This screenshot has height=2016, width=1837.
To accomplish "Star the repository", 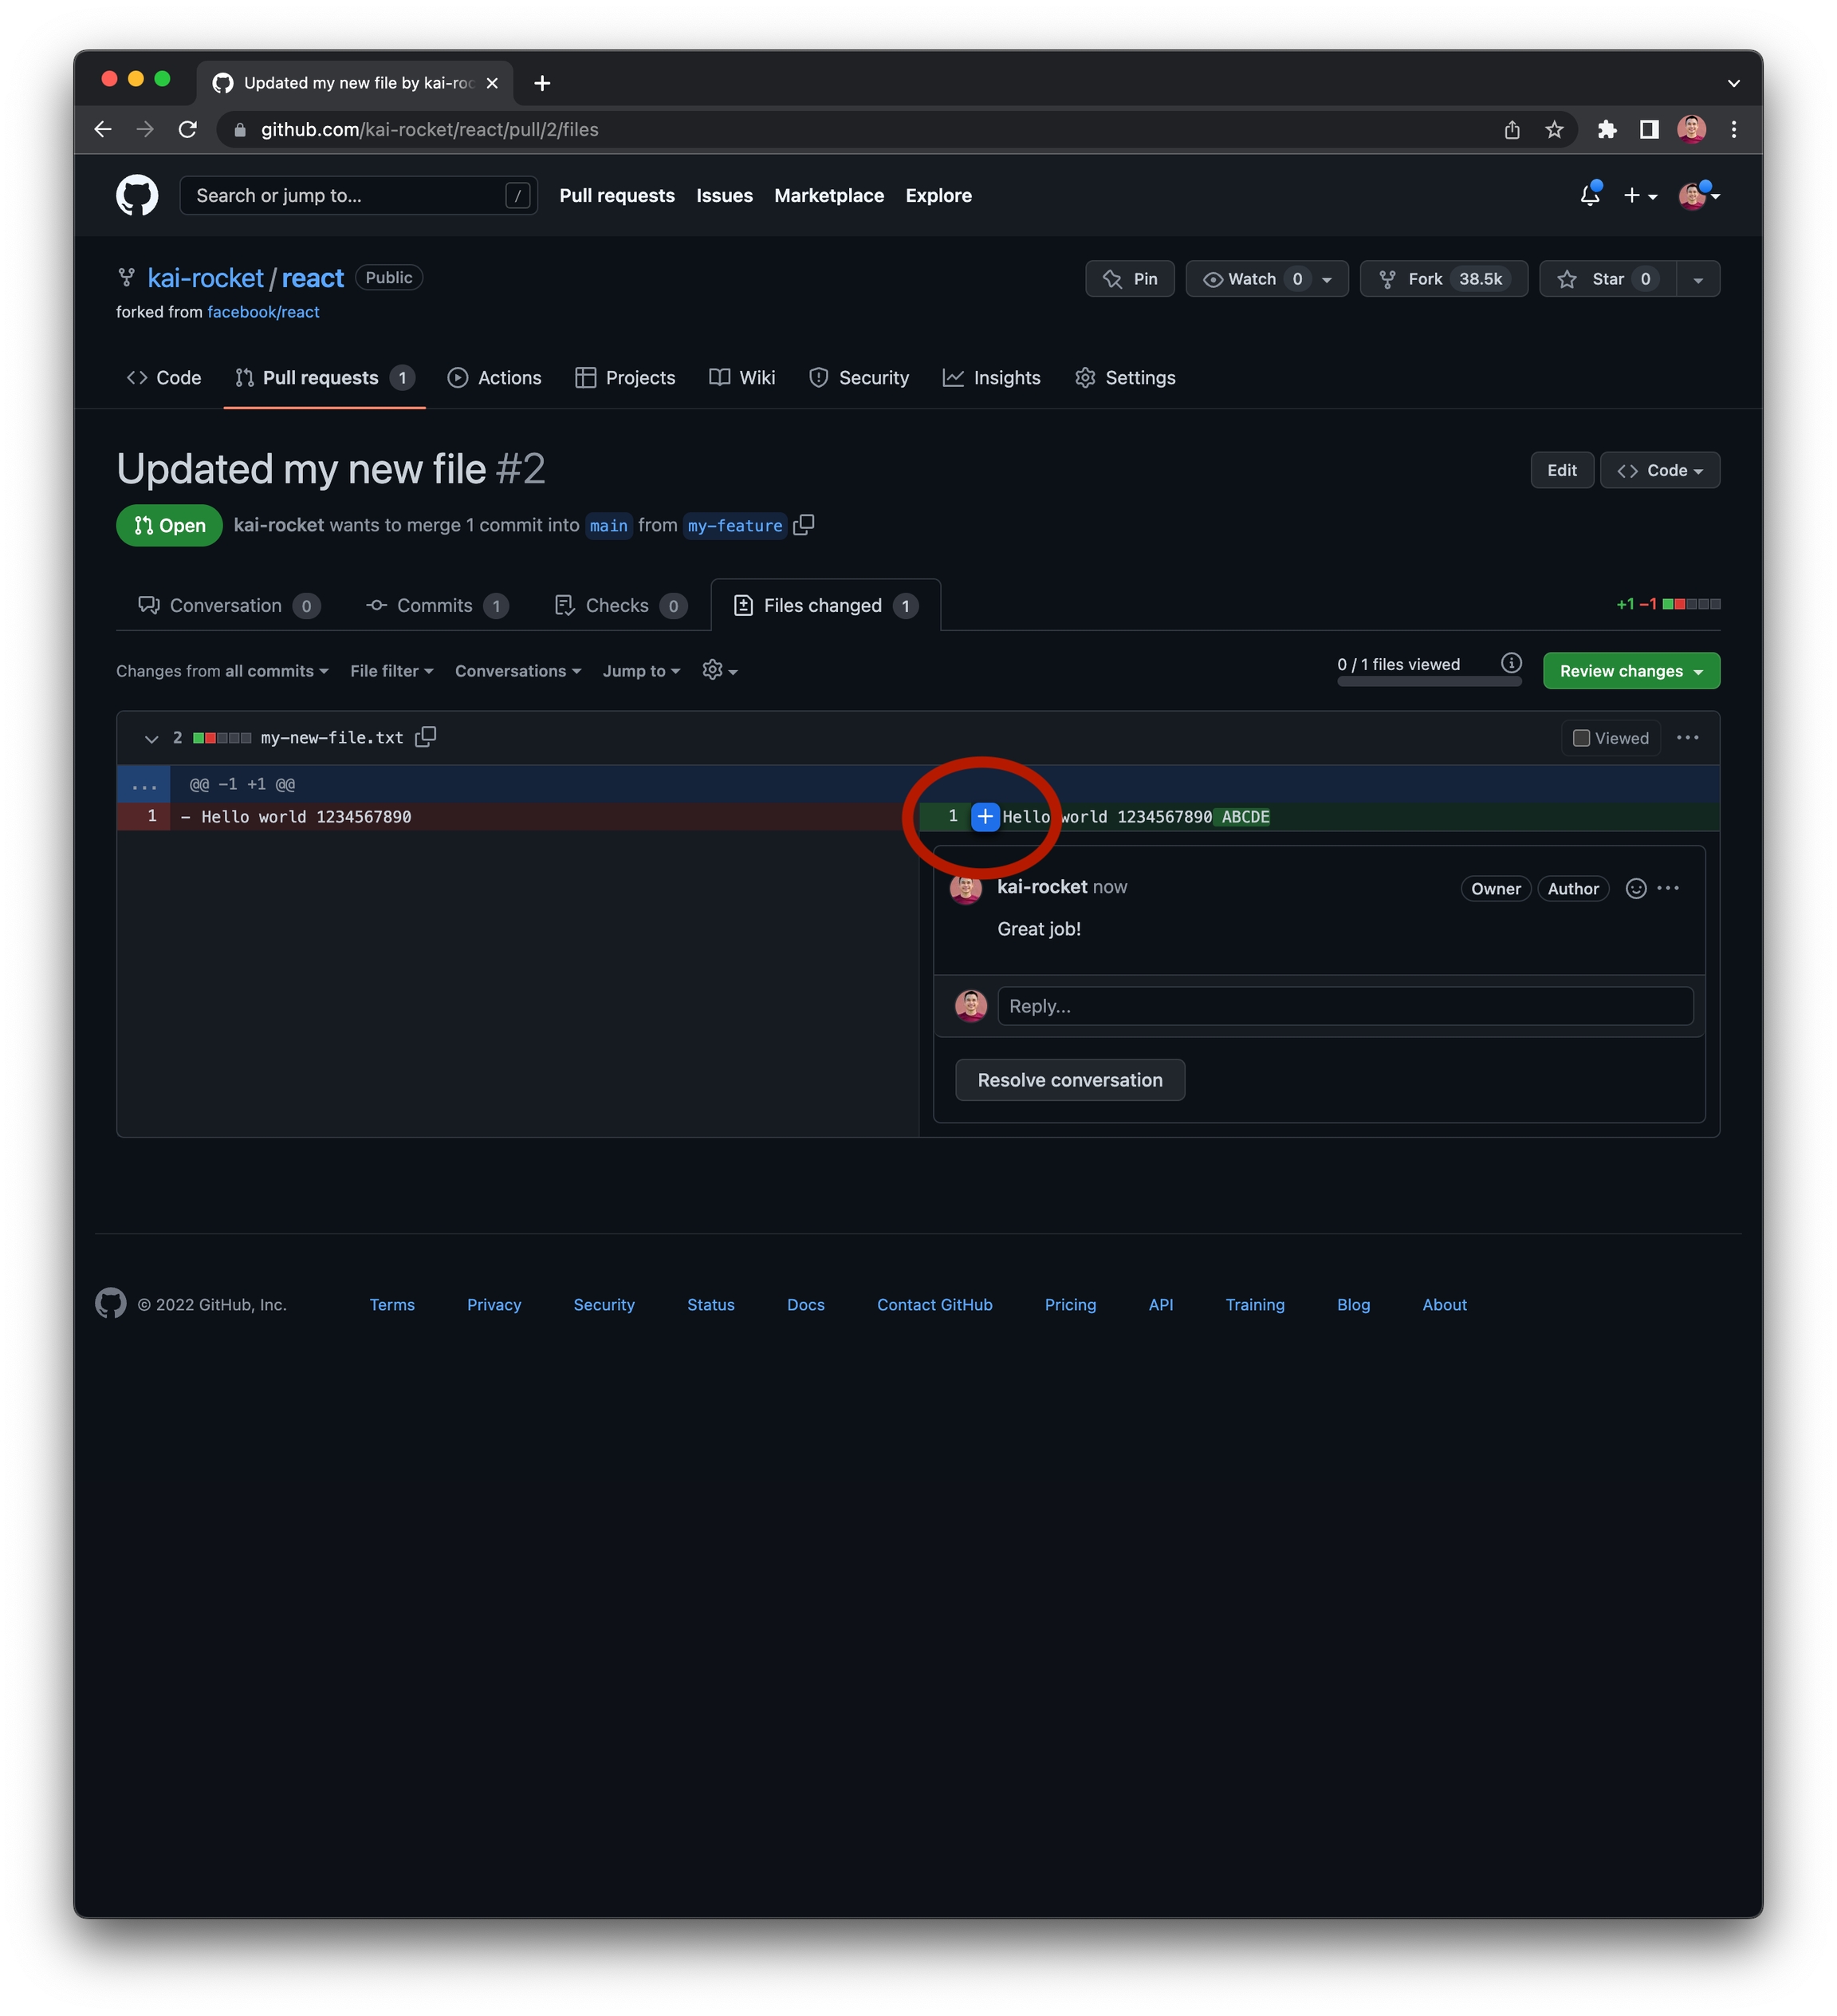I will coord(1606,279).
